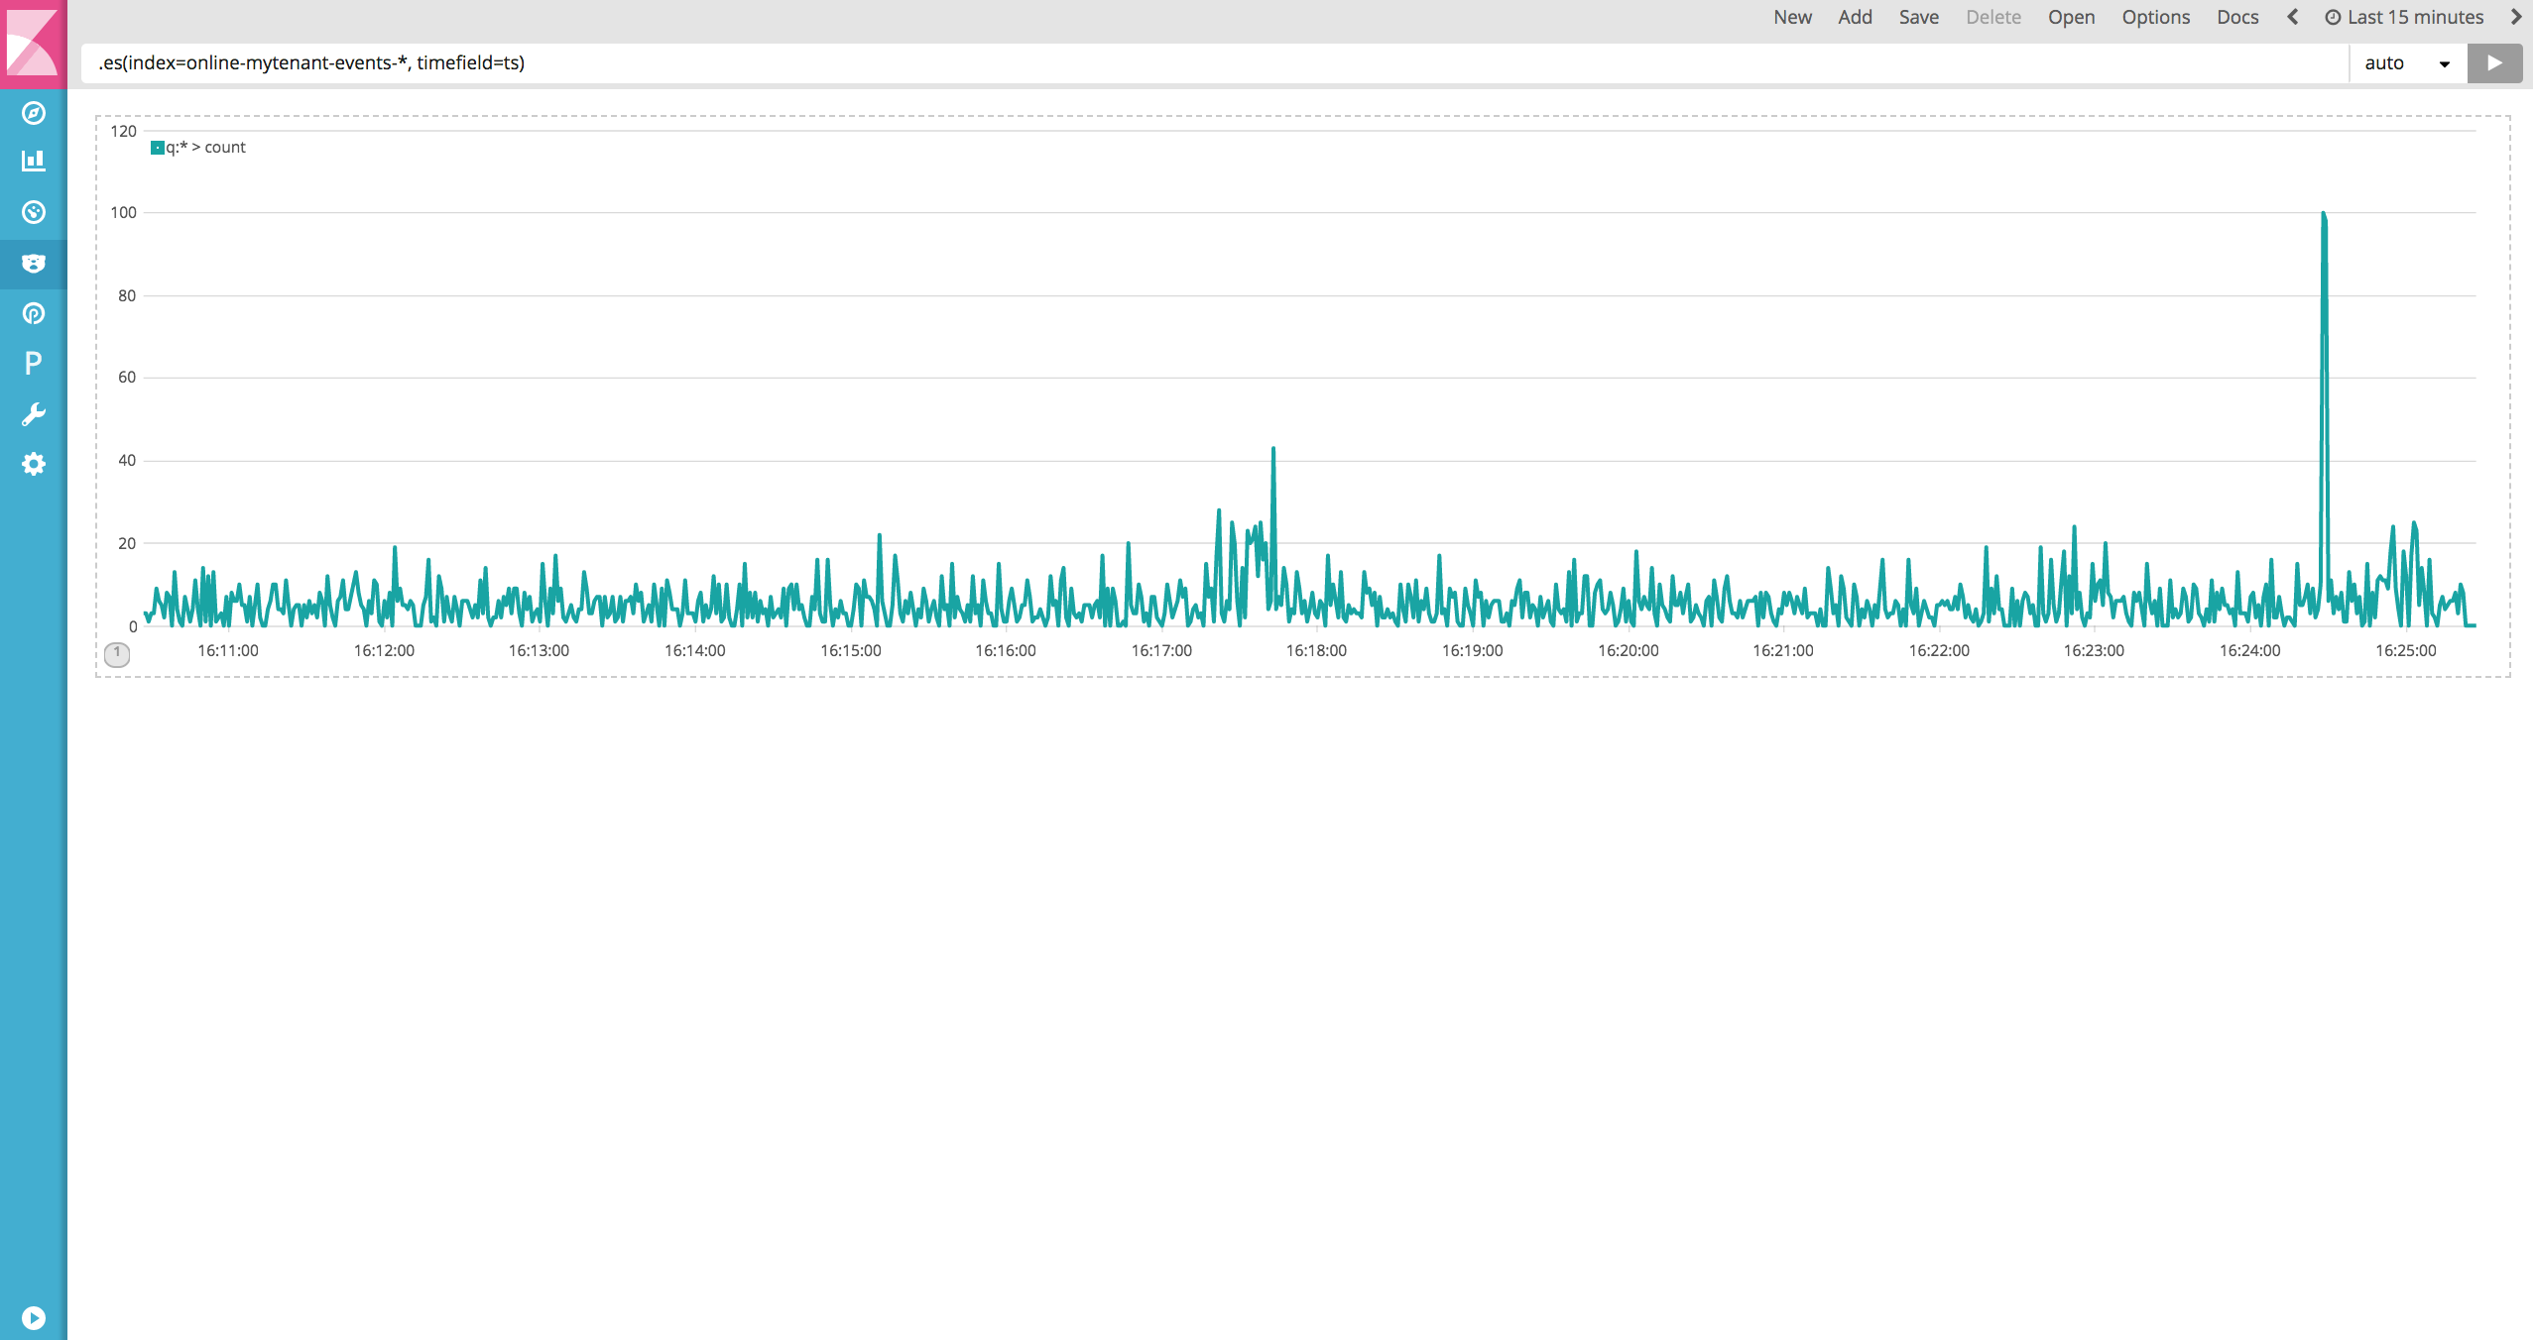Click the 16:21:00 axis label

pyautogui.click(x=1782, y=651)
